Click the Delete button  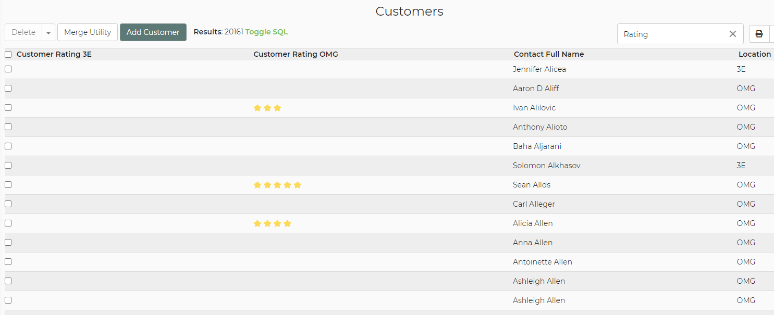(x=23, y=32)
